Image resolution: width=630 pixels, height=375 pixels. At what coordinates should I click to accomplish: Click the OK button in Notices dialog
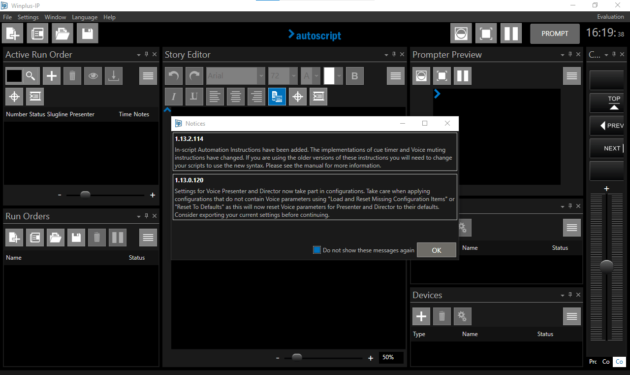tap(437, 250)
